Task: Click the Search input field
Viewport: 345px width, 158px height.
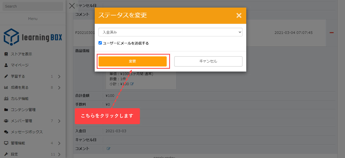Action: 33,6
